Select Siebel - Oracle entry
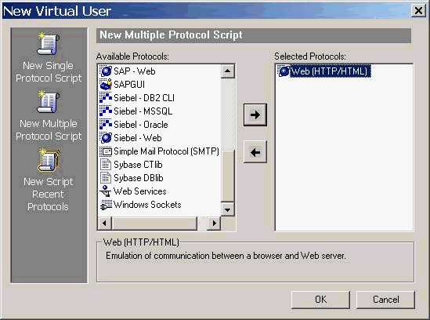 coord(141,125)
